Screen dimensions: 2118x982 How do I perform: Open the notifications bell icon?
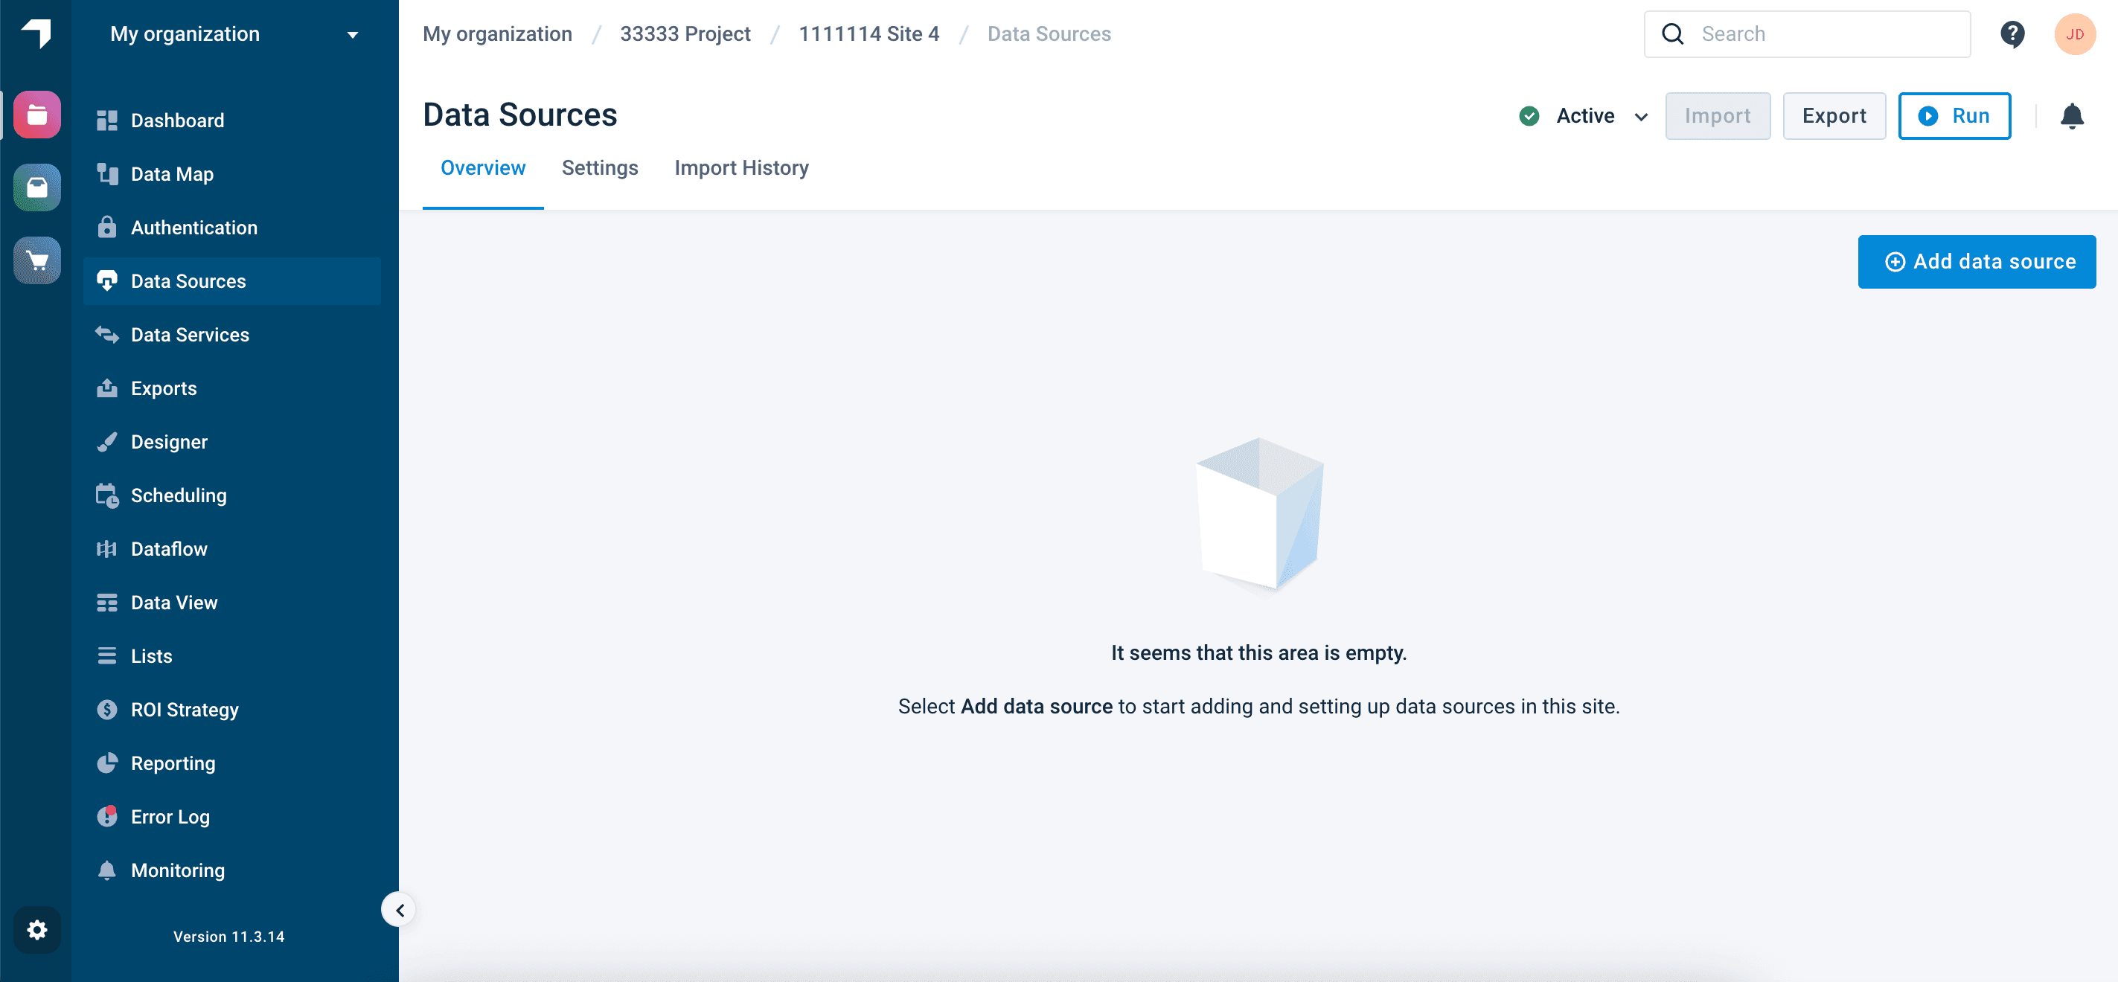click(x=2071, y=116)
